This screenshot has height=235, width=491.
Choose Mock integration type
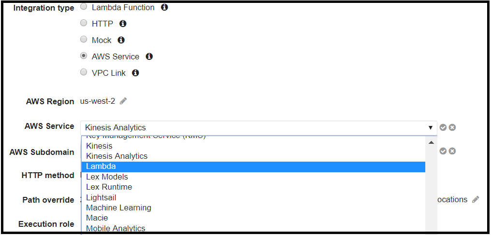(x=84, y=40)
